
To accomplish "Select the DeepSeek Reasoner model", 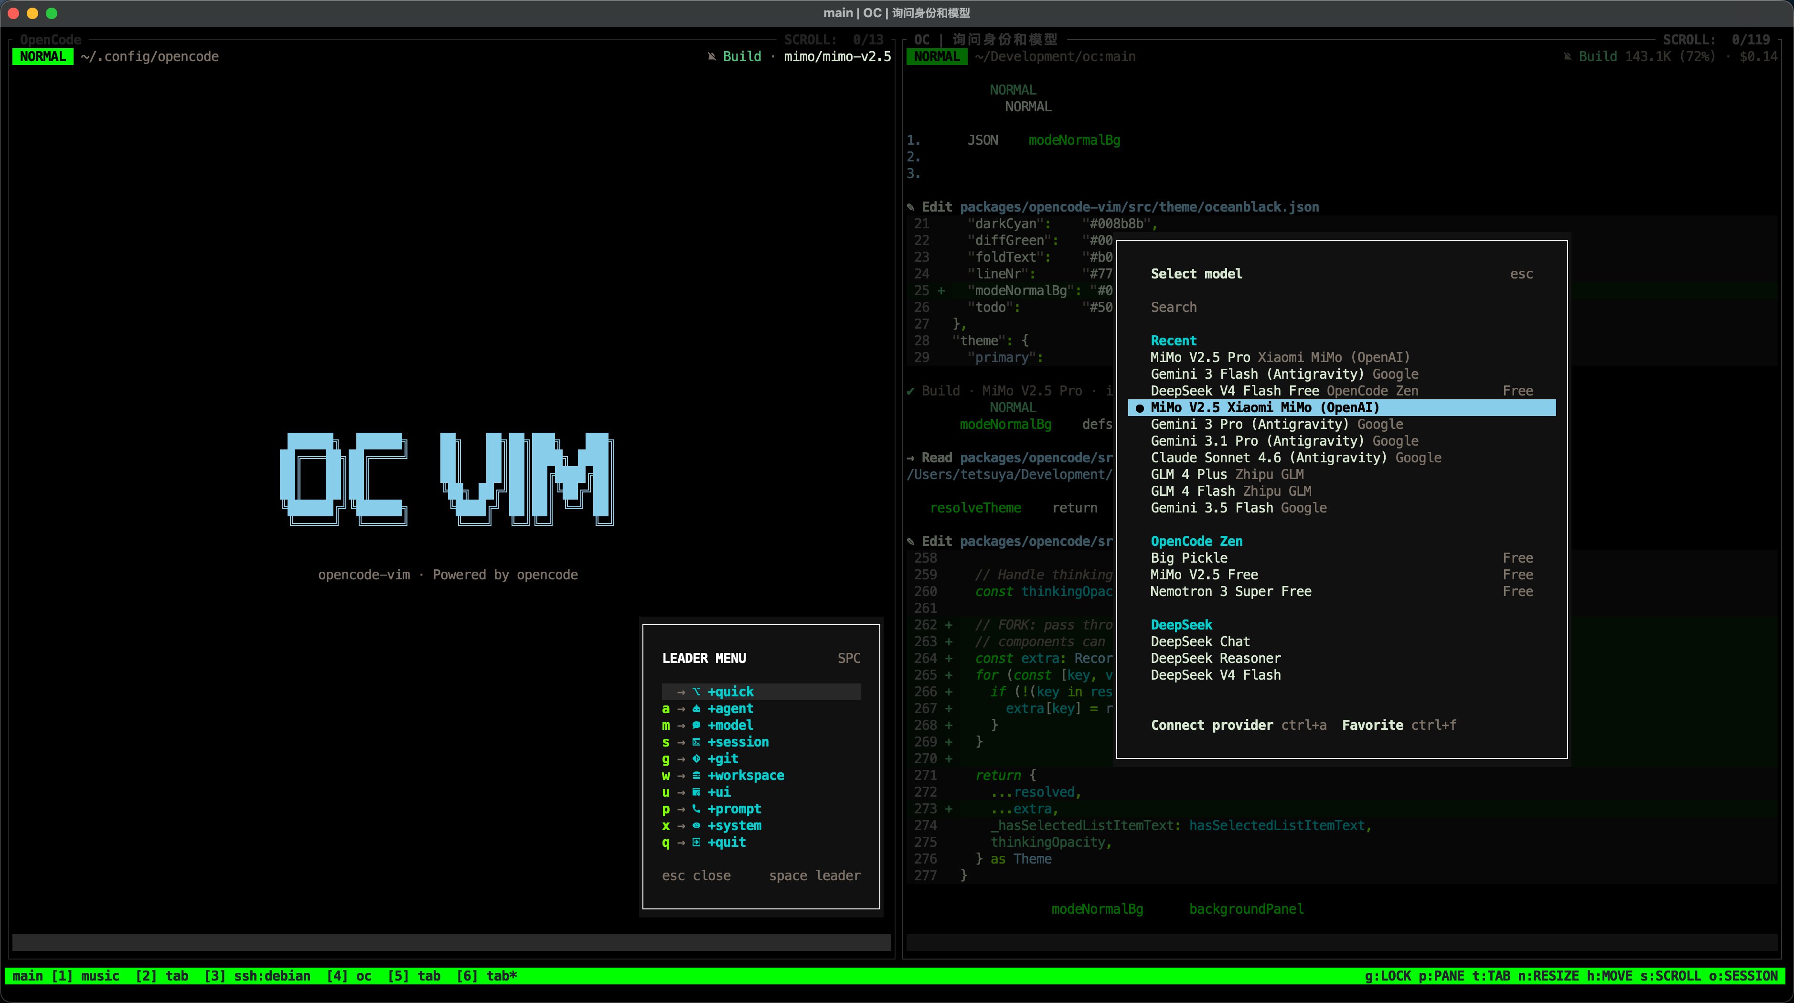I will 1341,658.
